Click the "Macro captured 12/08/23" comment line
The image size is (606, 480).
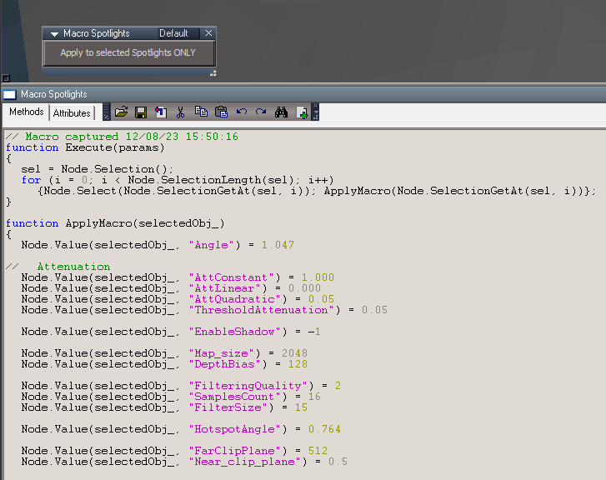click(x=123, y=137)
